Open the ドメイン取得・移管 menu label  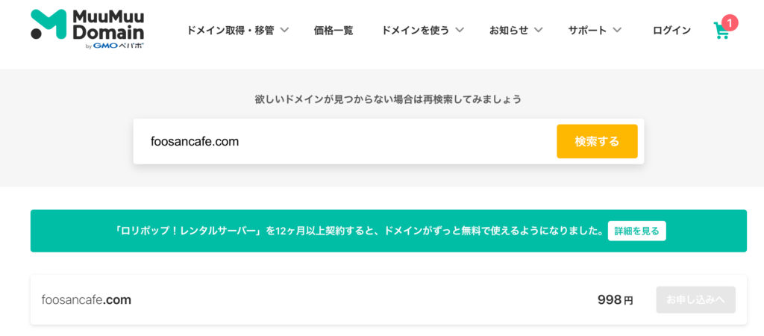pos(230,31)
